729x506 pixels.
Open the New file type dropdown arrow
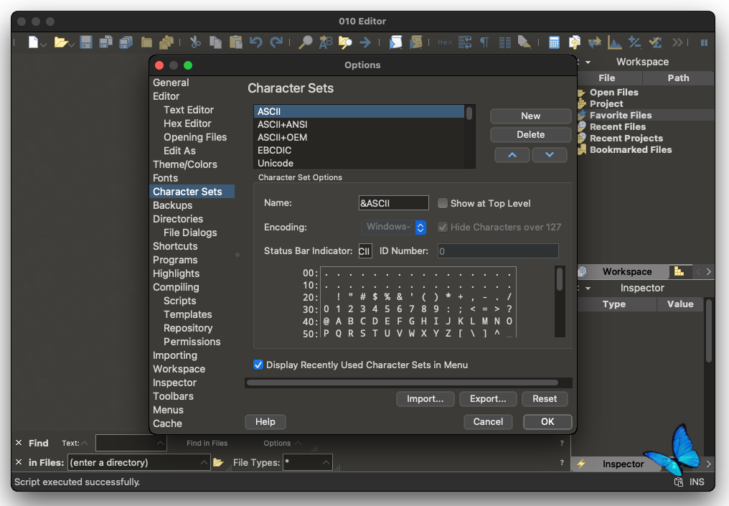point(44,44)
